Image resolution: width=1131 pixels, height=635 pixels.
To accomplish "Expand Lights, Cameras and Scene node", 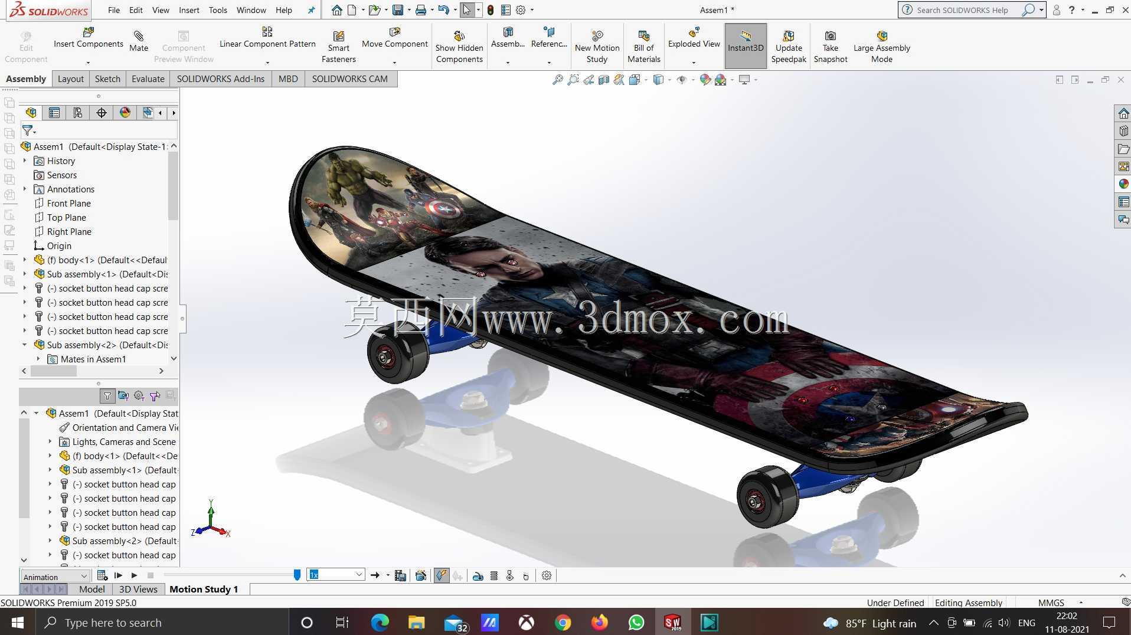I will tap(50, 441).
